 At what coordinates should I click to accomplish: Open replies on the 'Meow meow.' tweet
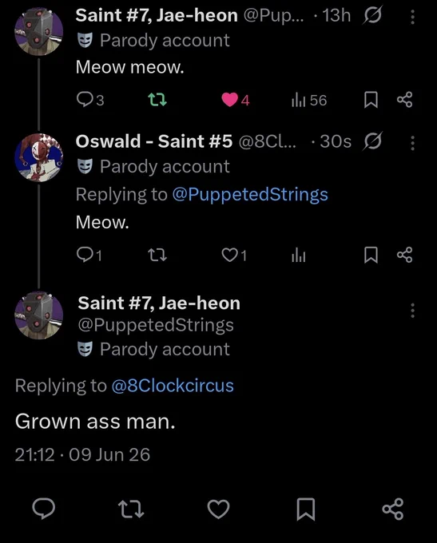point(89,100)
